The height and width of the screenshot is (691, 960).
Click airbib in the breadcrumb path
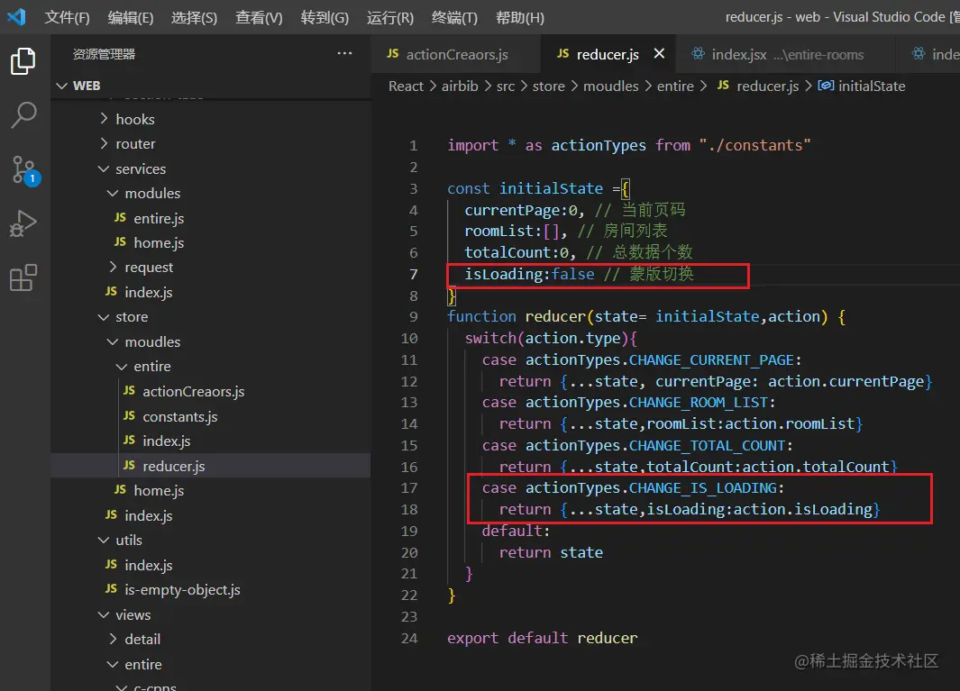(460, 86)
